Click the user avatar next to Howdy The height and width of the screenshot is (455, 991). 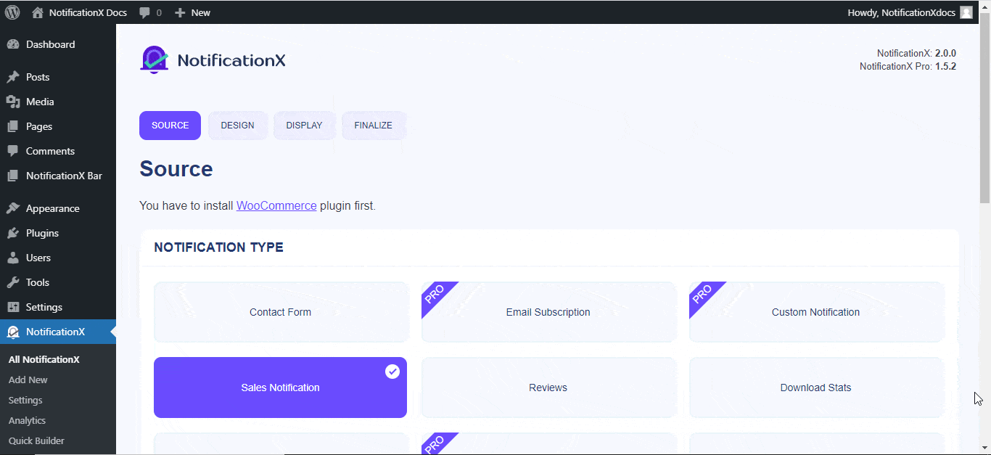pyautogui.click(x=966, y=12)
